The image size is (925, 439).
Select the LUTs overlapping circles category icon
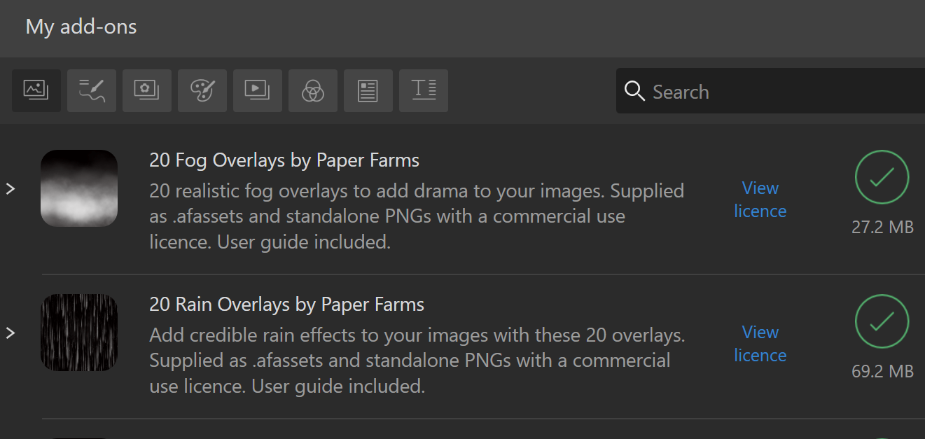pos(312,90)
